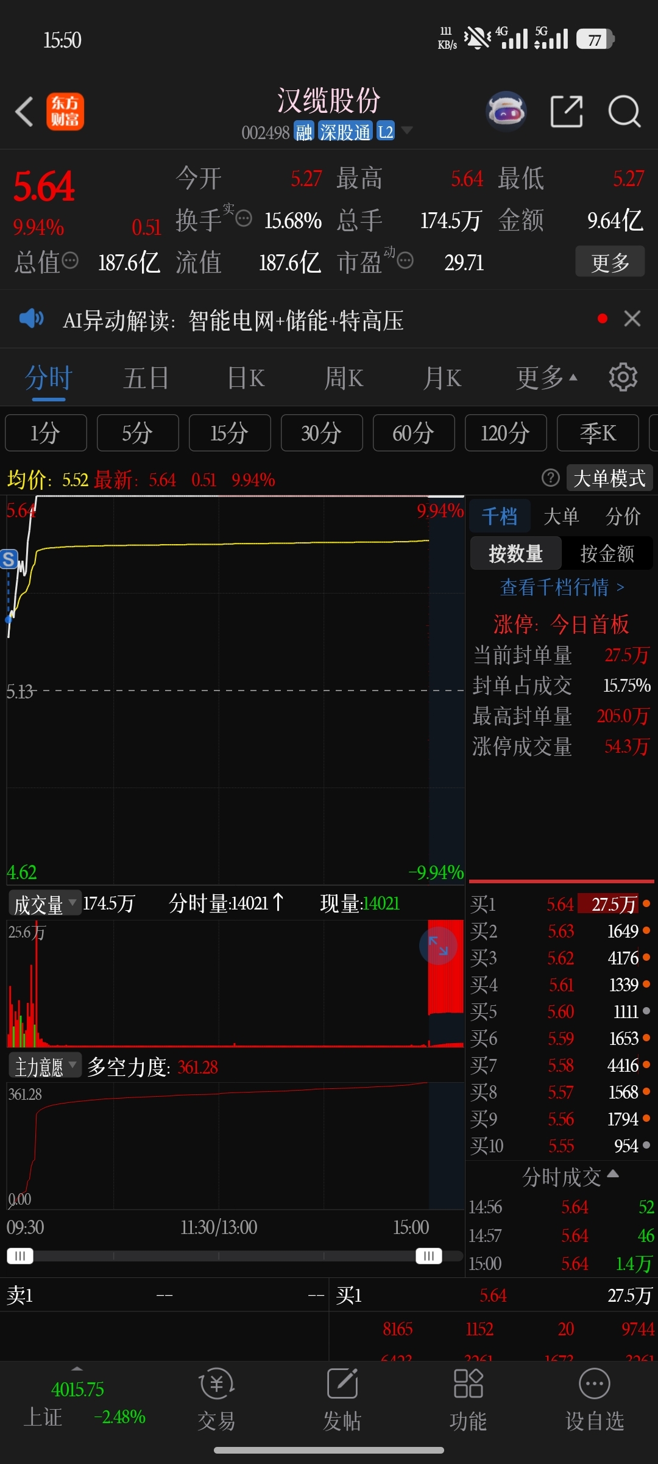This screenshot has width=658, height=1464.
Task: Select the 千档 tab
Action: (500, 516)
